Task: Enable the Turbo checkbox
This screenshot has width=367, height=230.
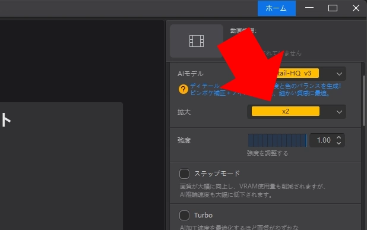Action: tap(184, 215)
